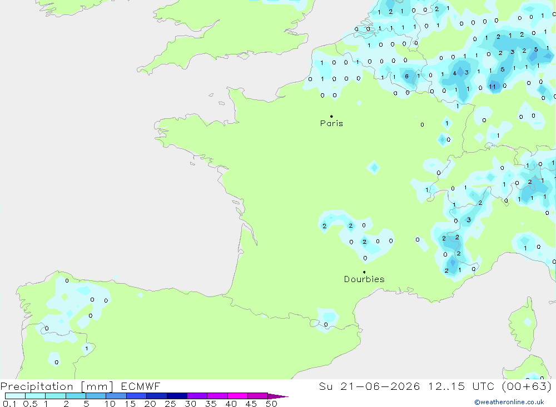This screenshot has width=556, height=407.
Task: Click the legend label 25
Action: (171, 404)
